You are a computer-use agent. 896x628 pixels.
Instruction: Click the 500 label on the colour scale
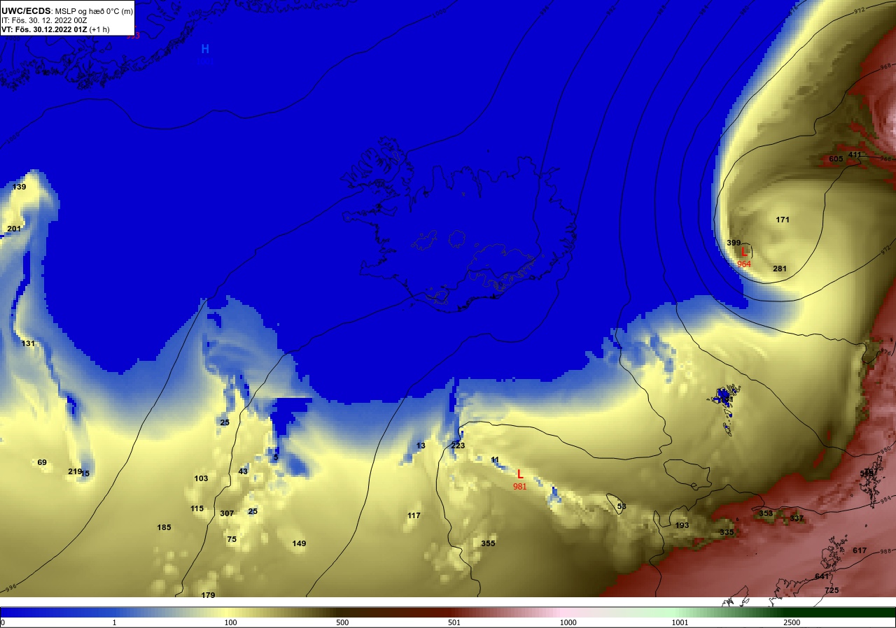point(342,622)
